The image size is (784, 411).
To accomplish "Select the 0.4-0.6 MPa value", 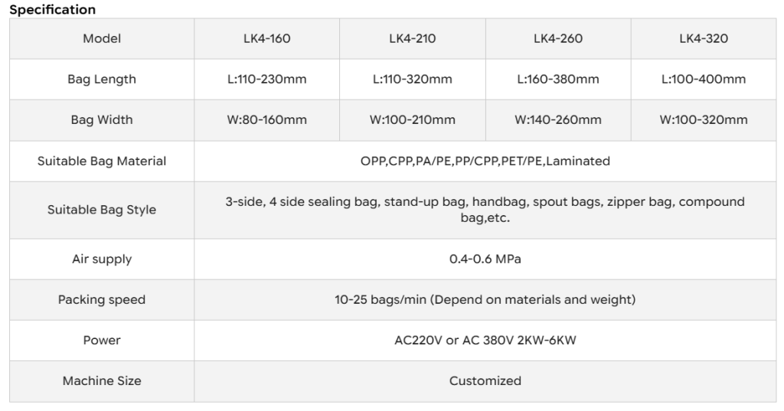I will point(485,259).
